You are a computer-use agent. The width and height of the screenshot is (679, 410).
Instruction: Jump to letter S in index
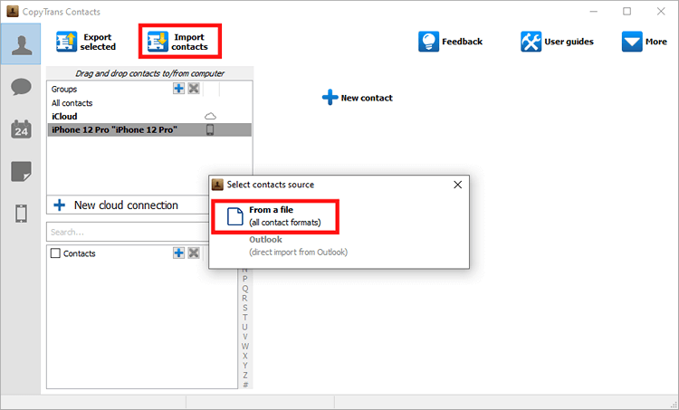point(245,308)
